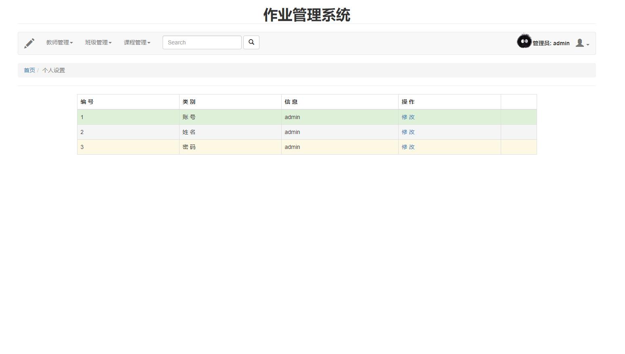Click the 管理员: admin label
Screen dimensions: 625x354
(x=551, y=43)
